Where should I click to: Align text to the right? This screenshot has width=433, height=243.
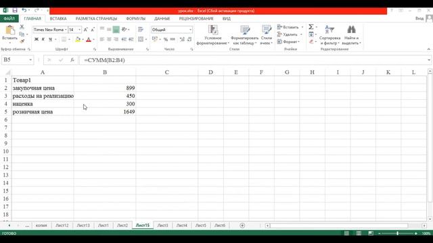(x=116, y=39)
